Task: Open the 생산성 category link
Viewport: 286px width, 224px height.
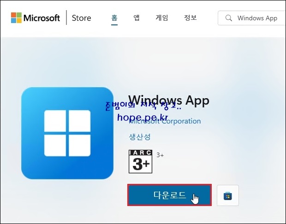Action: [x=140, y=137]
